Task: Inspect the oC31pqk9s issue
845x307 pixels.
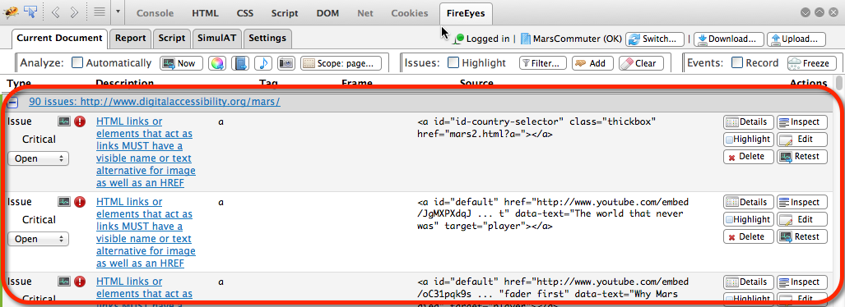Action: point(802,282)
